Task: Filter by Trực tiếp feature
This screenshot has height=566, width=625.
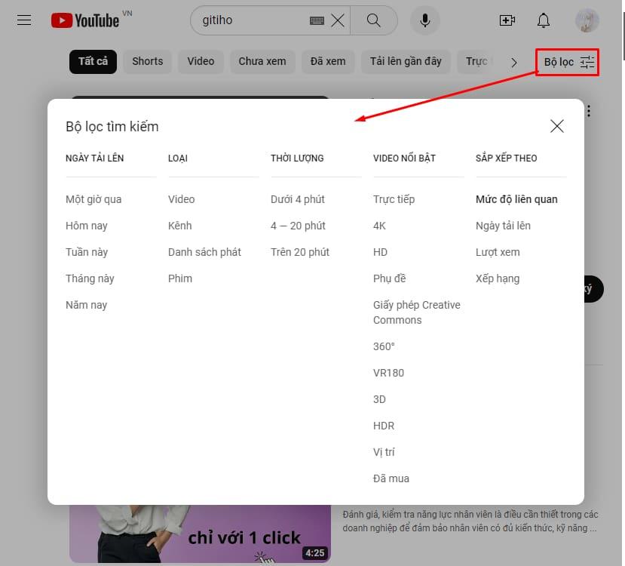Action: [394, 199]
